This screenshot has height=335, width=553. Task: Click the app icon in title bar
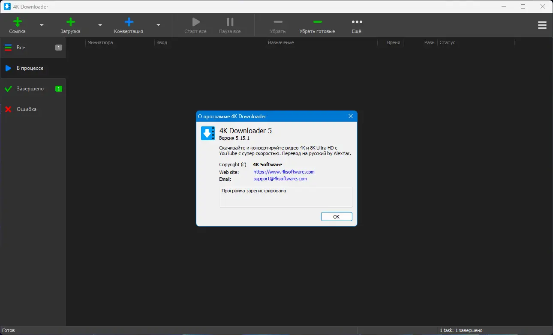(x=7, y=6)
